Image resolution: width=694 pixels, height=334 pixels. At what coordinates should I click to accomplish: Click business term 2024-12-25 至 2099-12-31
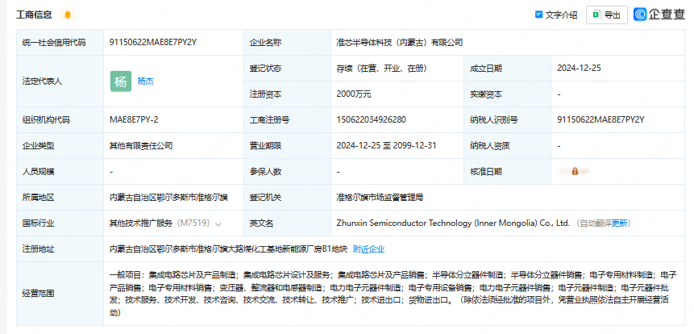tap(386, 145)
